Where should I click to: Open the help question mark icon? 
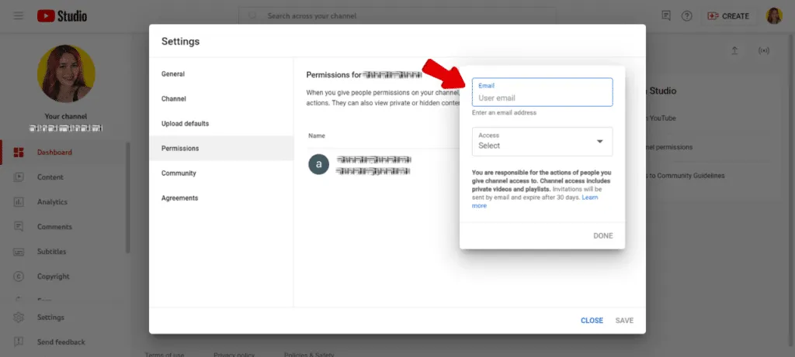tap(686, 15)
